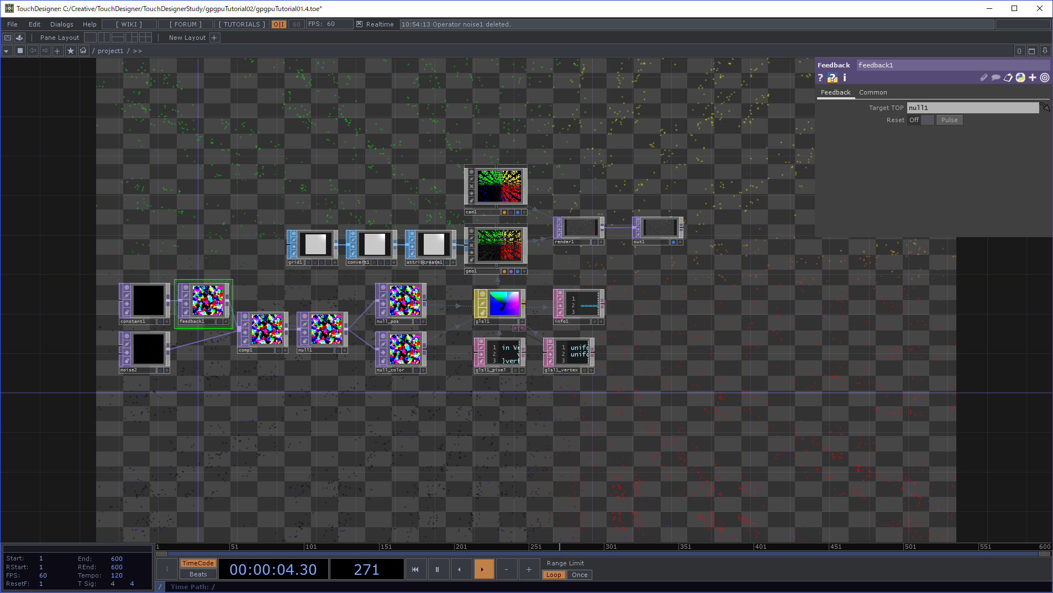Open Python help for the Feedback operator
Image resolution: width=1053 pixels, height=593 pixels.
pos(833,78)
